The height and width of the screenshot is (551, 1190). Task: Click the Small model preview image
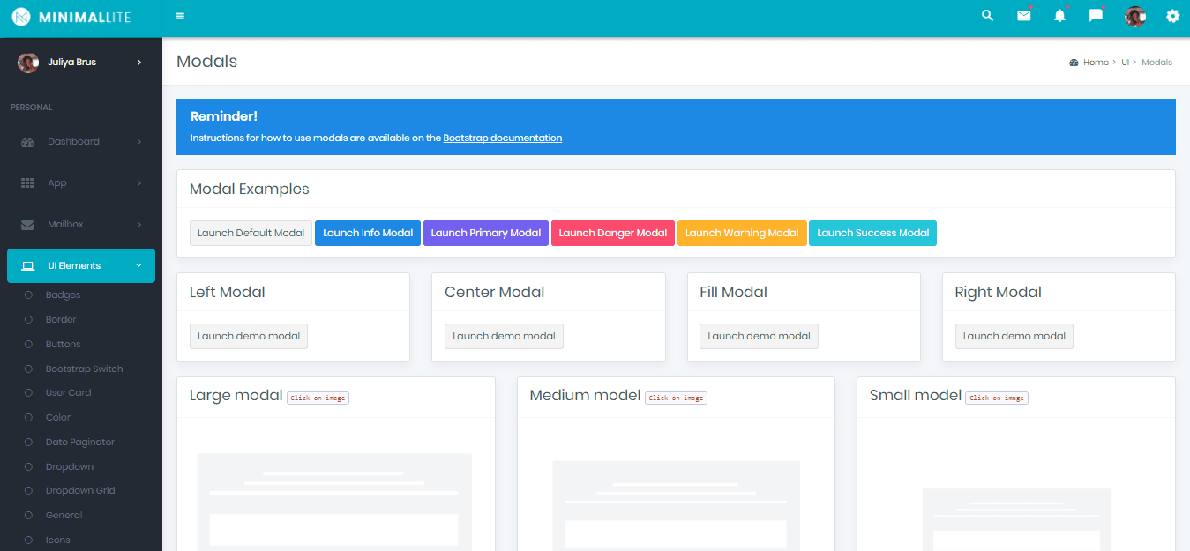tap(1016, 491)
